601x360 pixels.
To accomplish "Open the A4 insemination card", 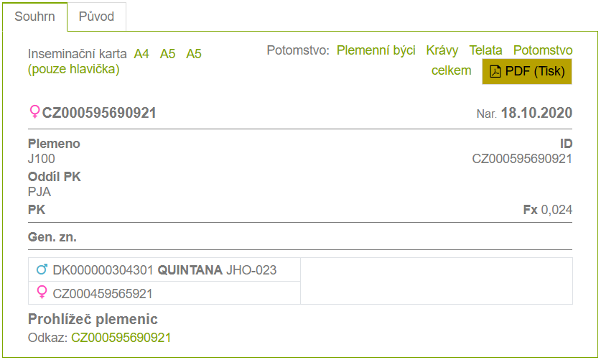I will pyautogui.click(x=141, y=54).
